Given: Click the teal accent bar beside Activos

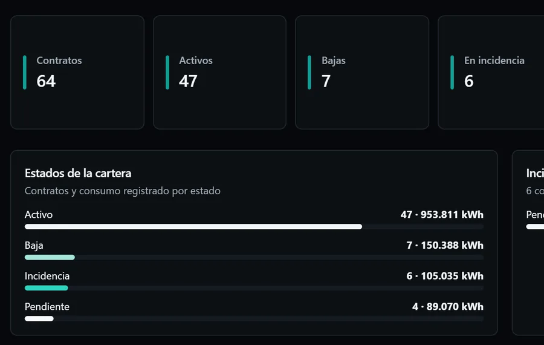Looking at the screenshot, I should 167,72.
